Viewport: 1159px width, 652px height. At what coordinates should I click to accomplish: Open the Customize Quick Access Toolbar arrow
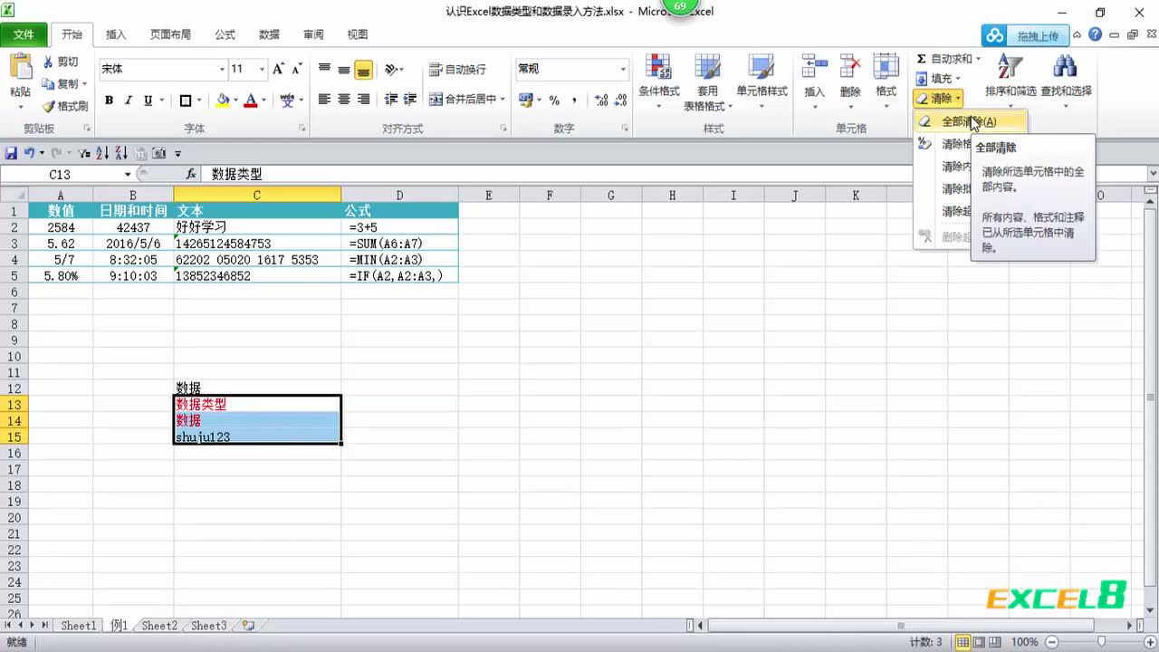coord(178,154)
